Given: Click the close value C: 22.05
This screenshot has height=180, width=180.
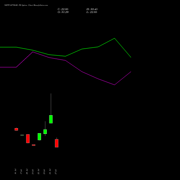Looking at the screenshot, I should point(63,9).
